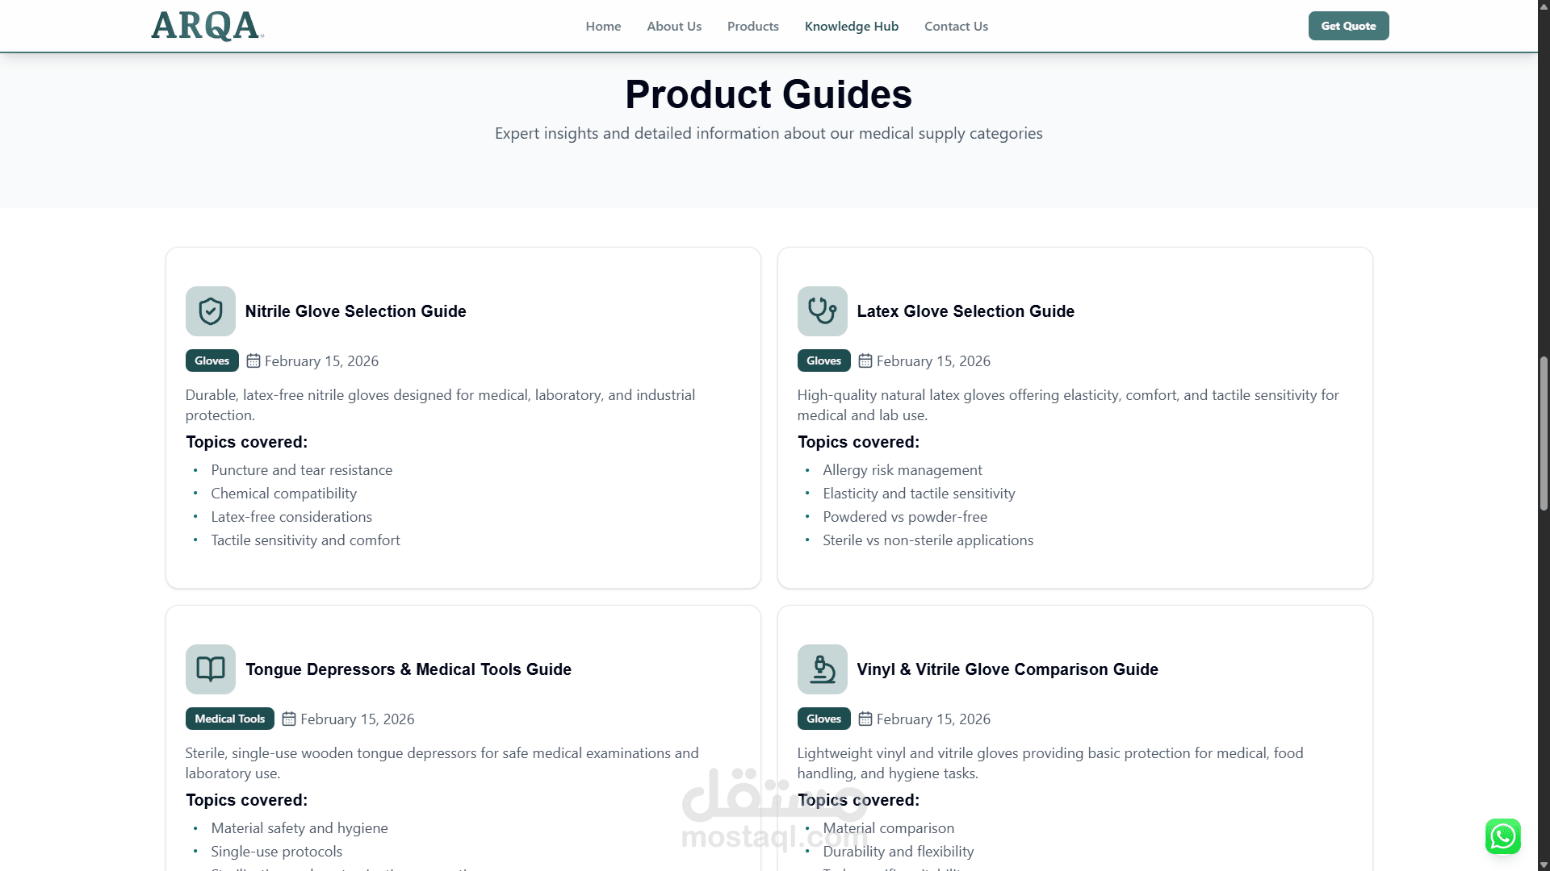This screenshot has height=871, width=1550.
Task: Click the Medical Tools category tag
Action: click(x=229, y=719)
